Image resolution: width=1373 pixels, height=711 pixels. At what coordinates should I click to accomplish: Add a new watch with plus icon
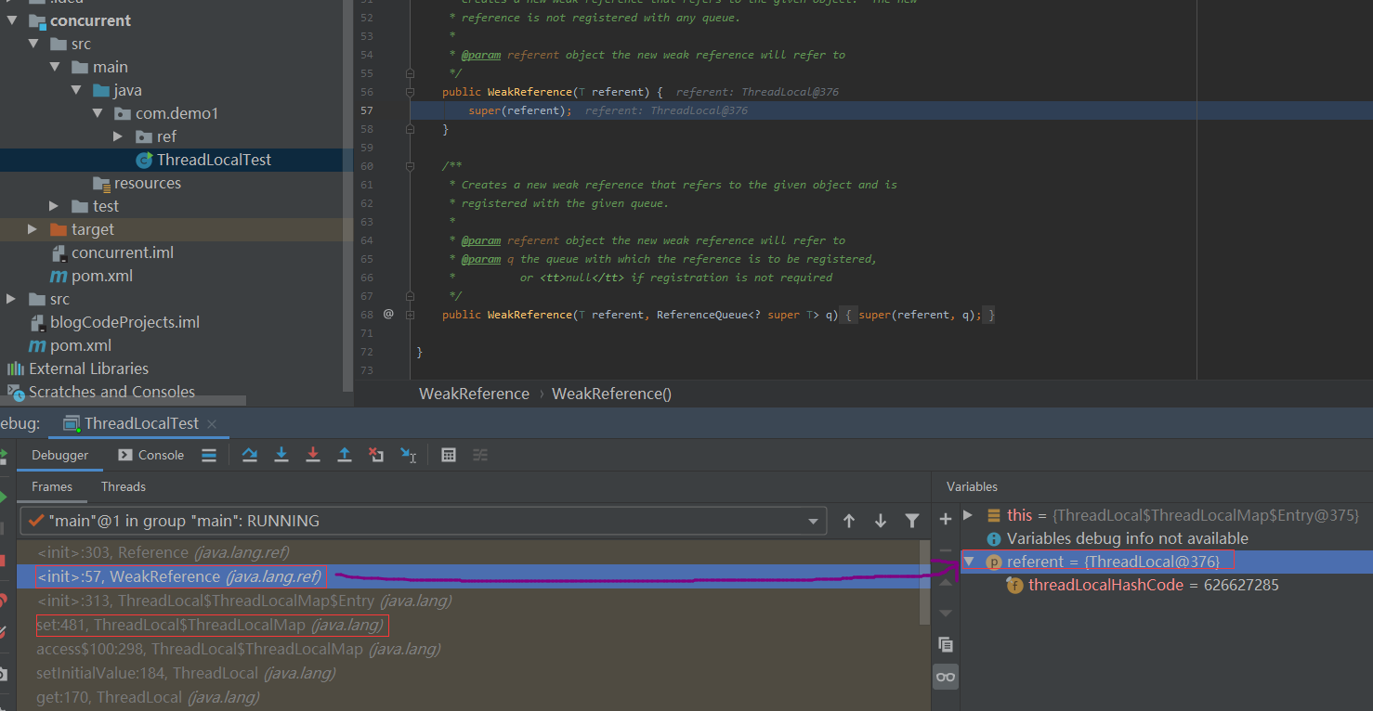point(946,519)
